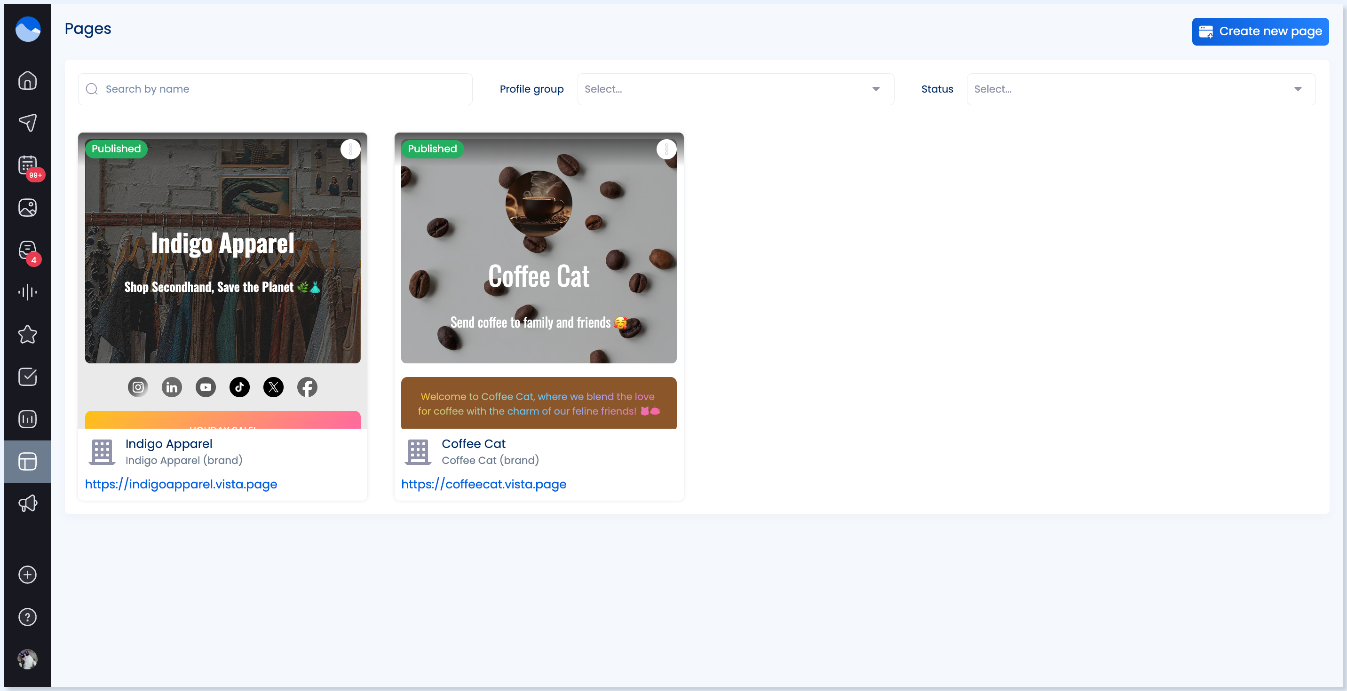The width and height of the screenshot is (1347, 691).
Task: Click the building icon beside Indigo Apparel name
Action: (x=102, y=452)
